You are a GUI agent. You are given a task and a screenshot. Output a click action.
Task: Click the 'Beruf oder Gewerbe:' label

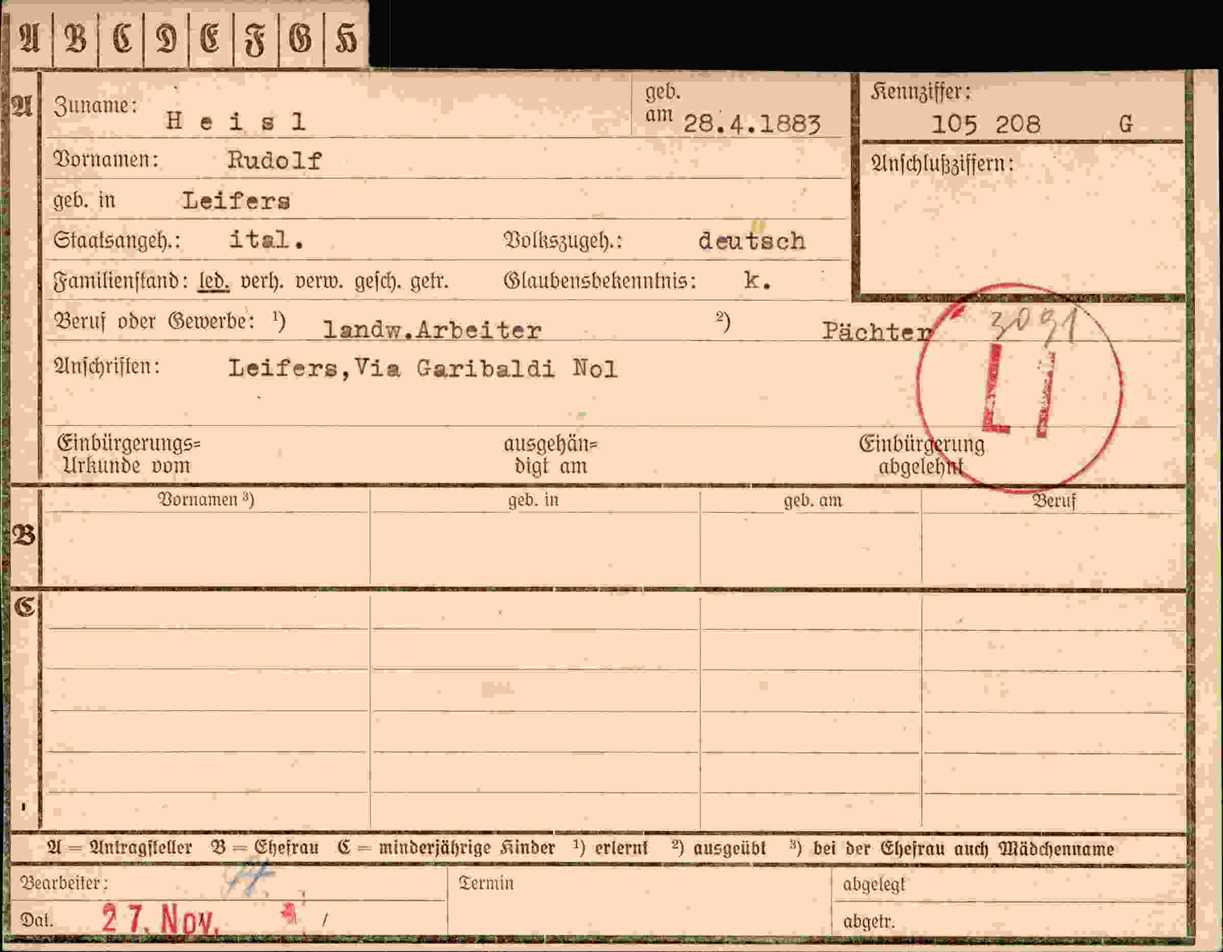(x=154, y=322)
